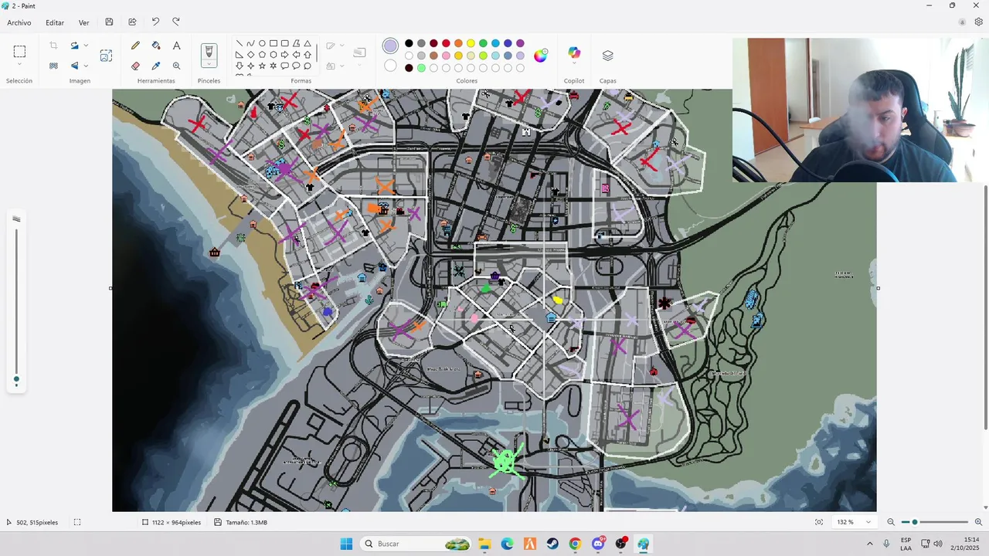Click the Crop image icon

click(x=53, y=46)
